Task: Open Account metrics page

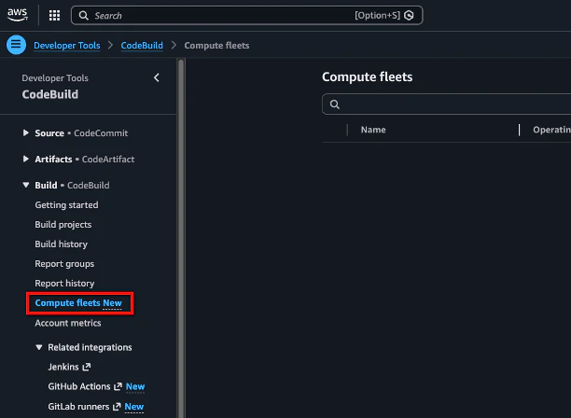Action: click(x=68, y=323)
